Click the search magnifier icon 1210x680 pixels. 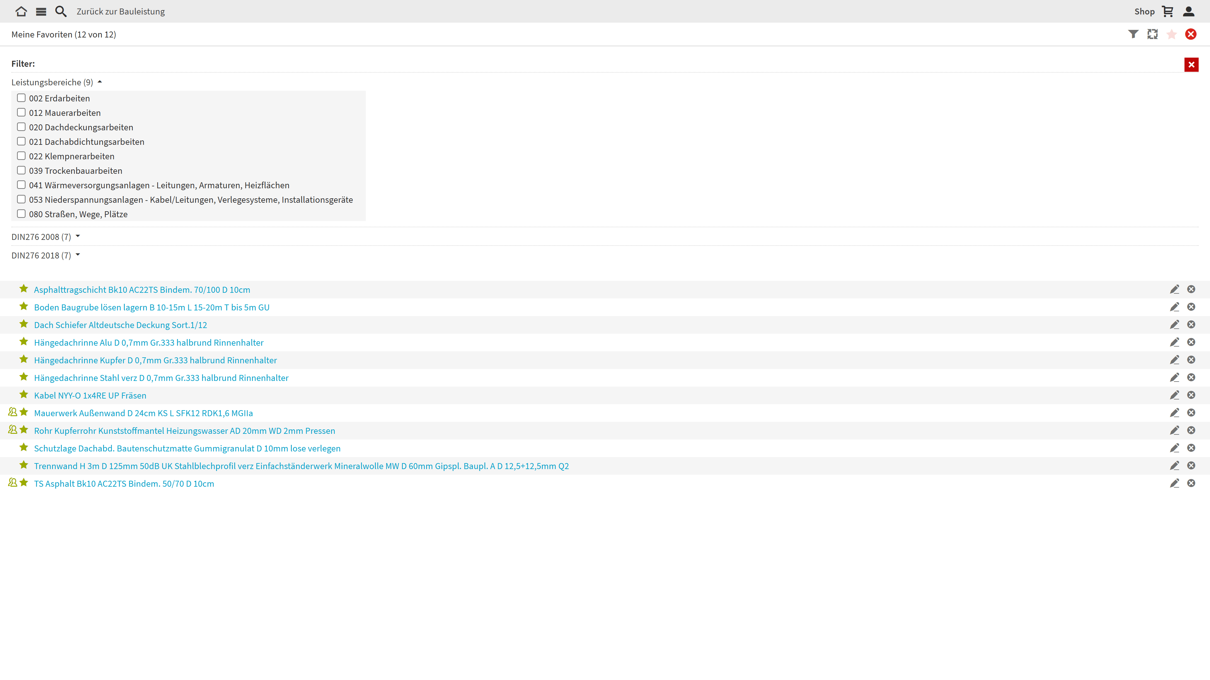pyautogui.click(x=60, y=11)
